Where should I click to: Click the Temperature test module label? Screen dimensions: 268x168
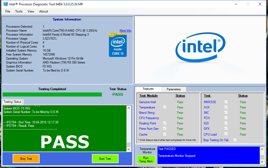click(x=147, y=107)
